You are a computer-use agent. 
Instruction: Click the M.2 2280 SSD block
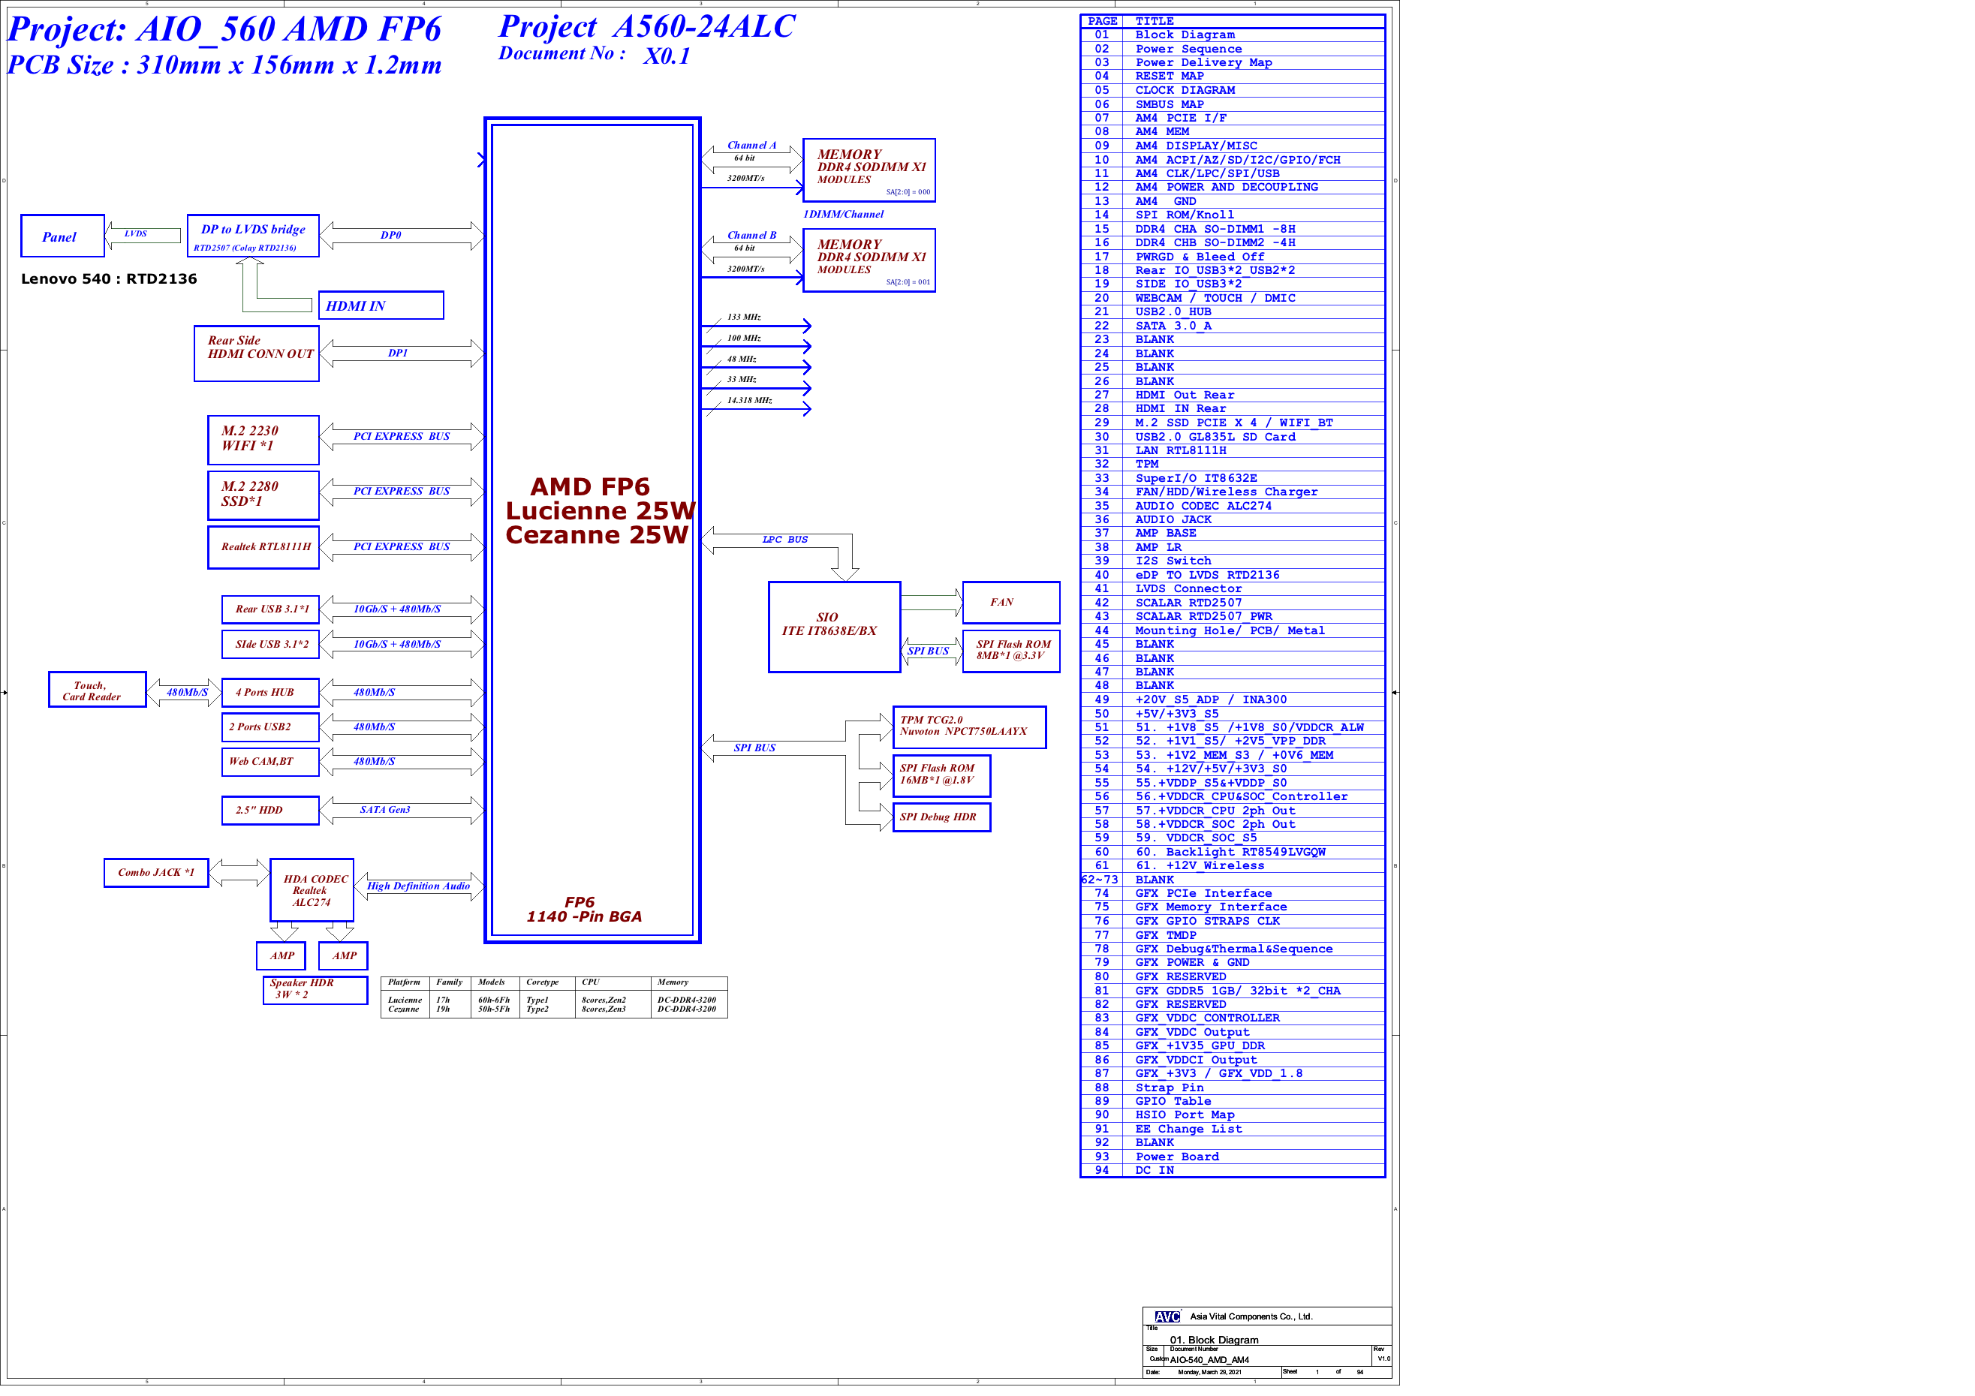click(263, 495)
